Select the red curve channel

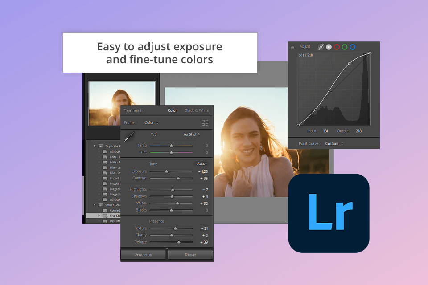[x=337, y=47]
